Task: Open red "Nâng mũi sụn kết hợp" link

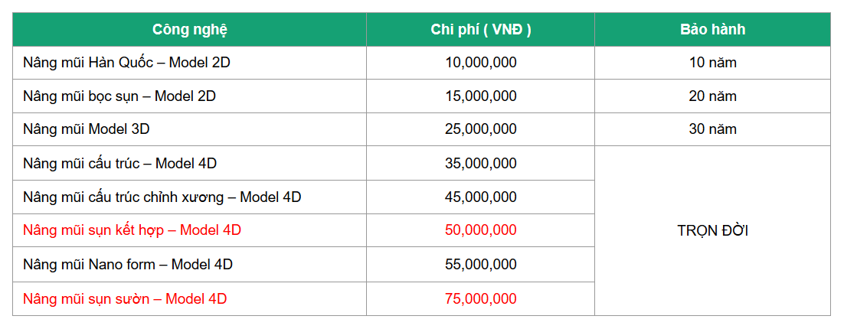Action: point(132,230)
